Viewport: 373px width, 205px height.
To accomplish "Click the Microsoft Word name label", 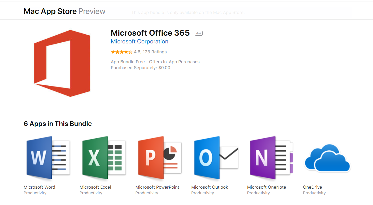I will point(39,187).
